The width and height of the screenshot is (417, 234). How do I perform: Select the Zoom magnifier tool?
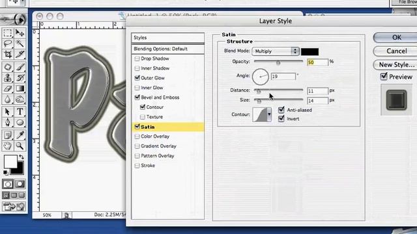[x=20, y=146]
